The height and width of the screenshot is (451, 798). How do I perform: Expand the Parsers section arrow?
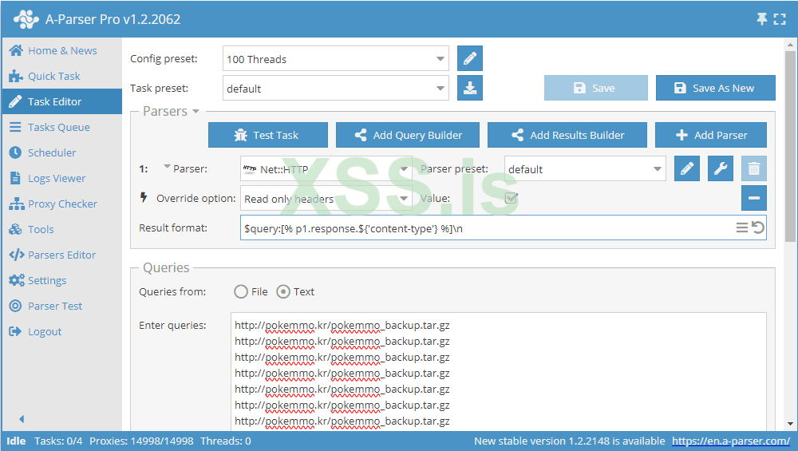(x=196, y=112)
